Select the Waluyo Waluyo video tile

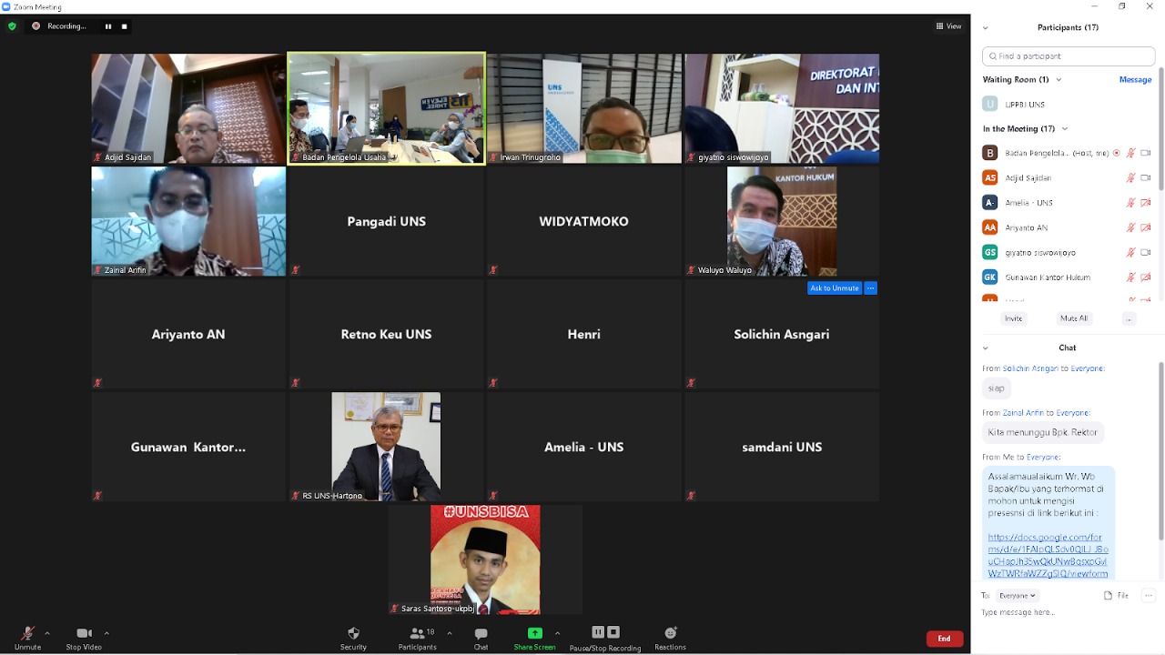point(782,221)
